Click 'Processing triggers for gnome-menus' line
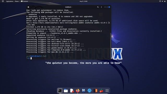Image resolution: width=167 pixels, height=94 pixels. pyautogui.click(x=53, y=48)
